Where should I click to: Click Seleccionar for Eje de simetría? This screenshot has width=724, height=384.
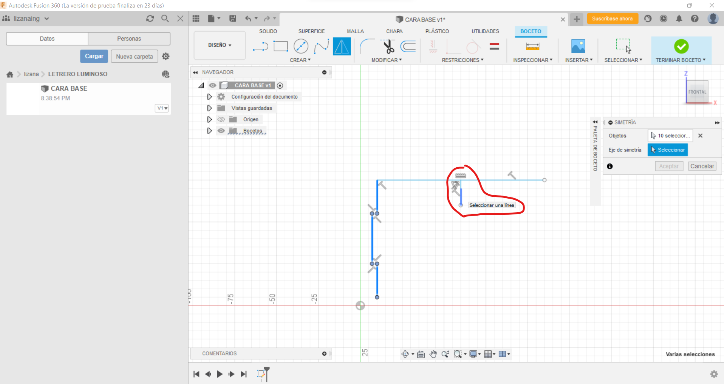[668, 150]
